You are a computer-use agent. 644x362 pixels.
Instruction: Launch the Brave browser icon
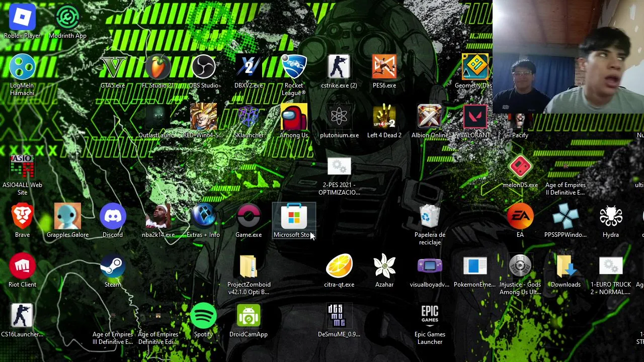pos(22,216)
